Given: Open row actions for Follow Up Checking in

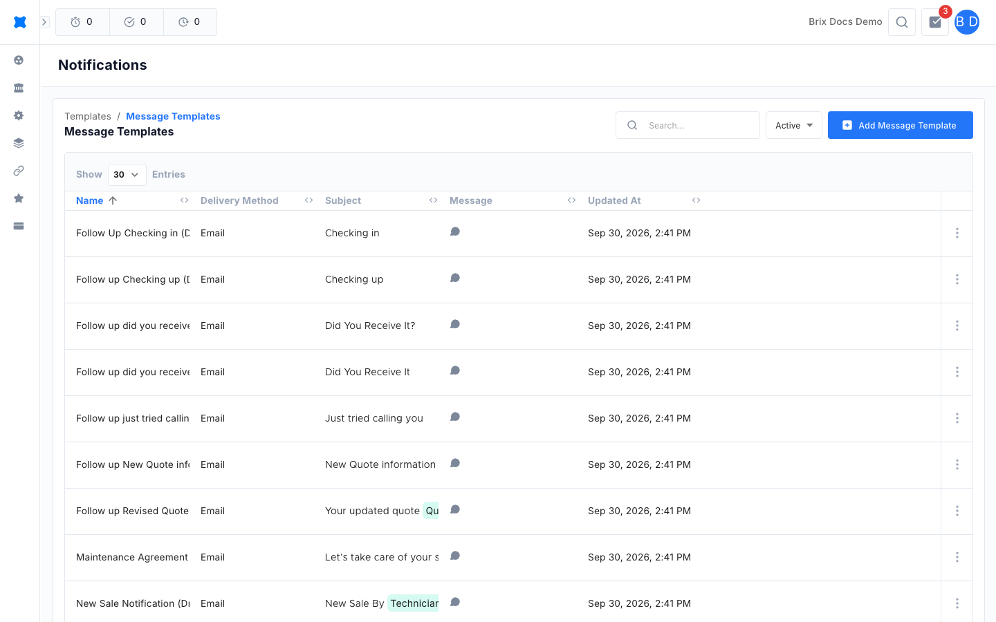Looking at the screenshot, I should [x=957, y=233].
